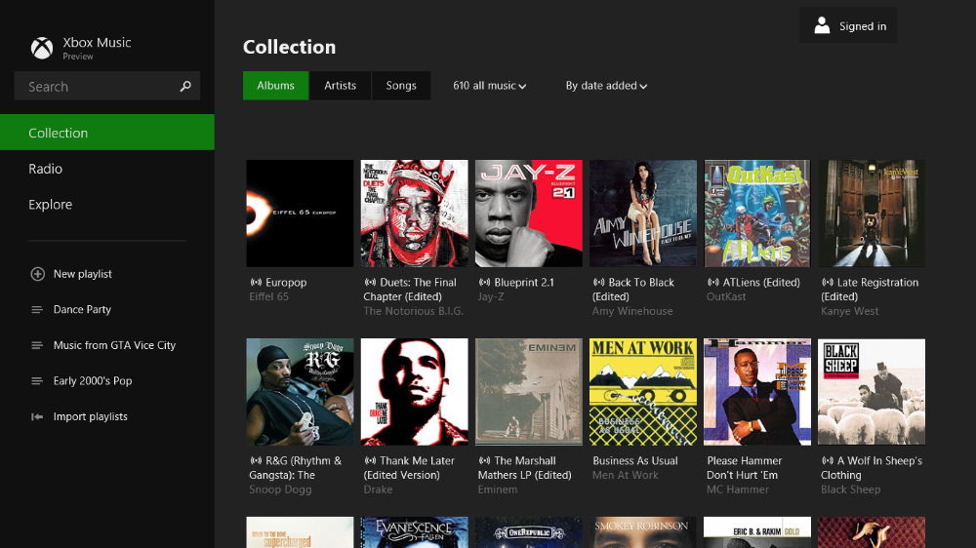The image size is (976, 548).
Task: Open the OneRepublic album cover
Action: (528, 532)
